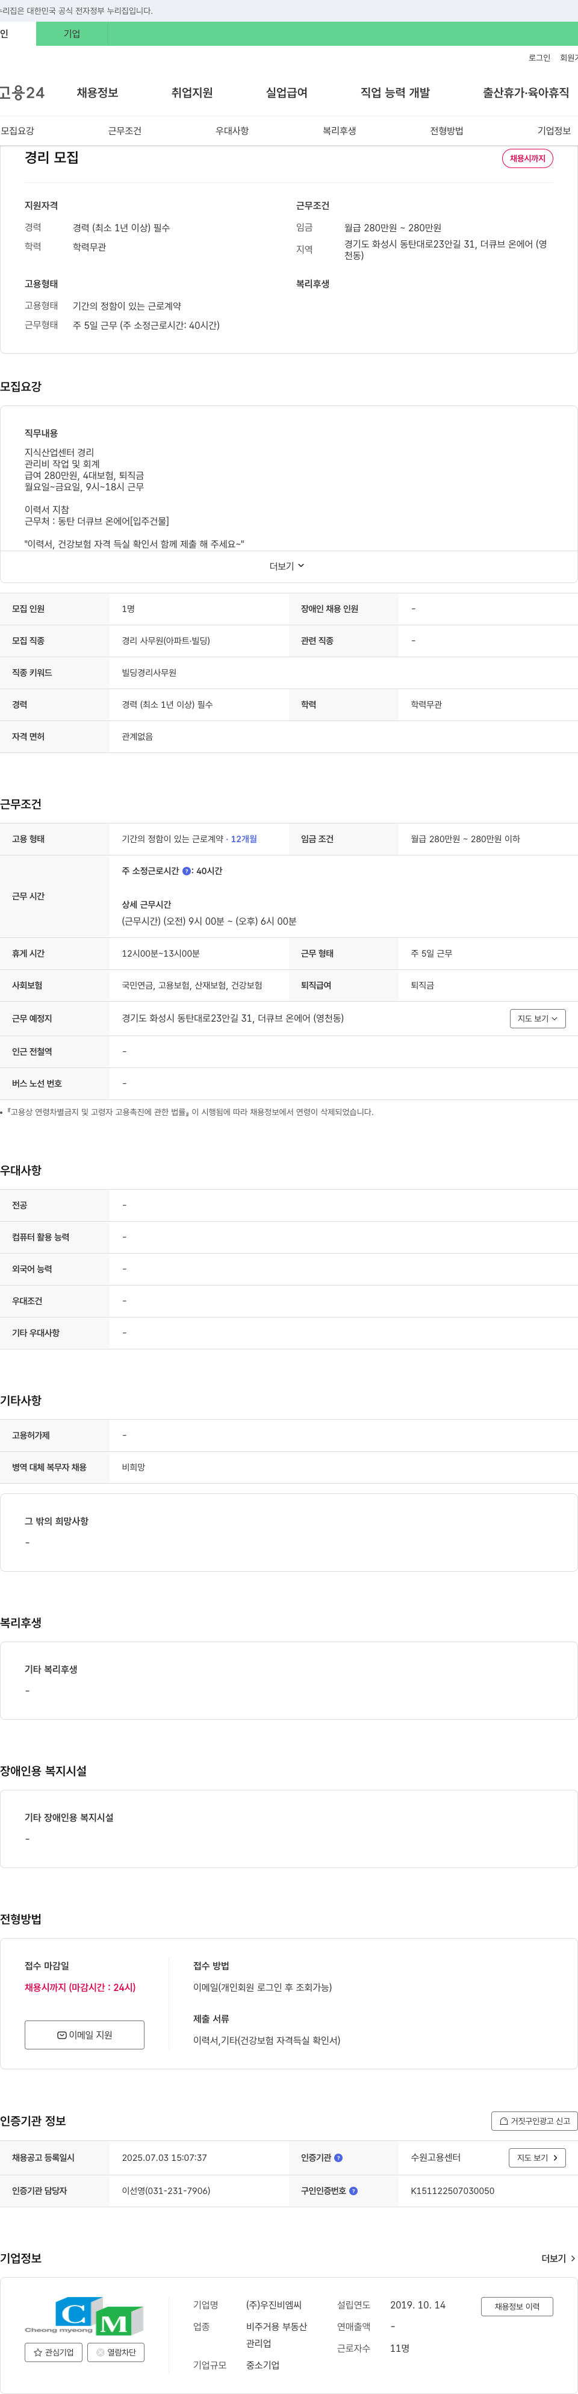Jump to the 전형방법 section tab

pos(447,131)
